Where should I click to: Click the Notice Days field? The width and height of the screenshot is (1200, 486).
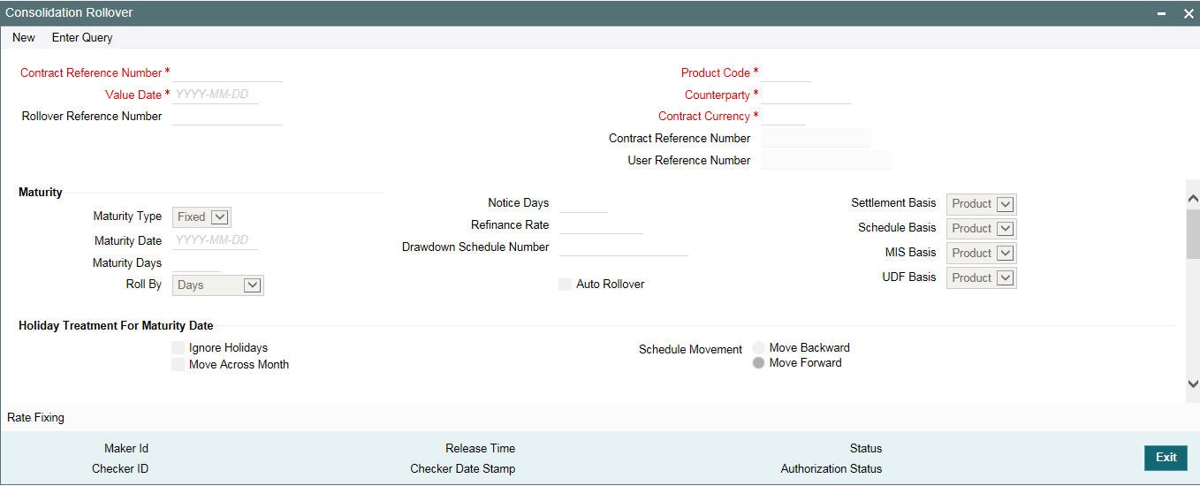pyautogui.click(x=583, y=203)
